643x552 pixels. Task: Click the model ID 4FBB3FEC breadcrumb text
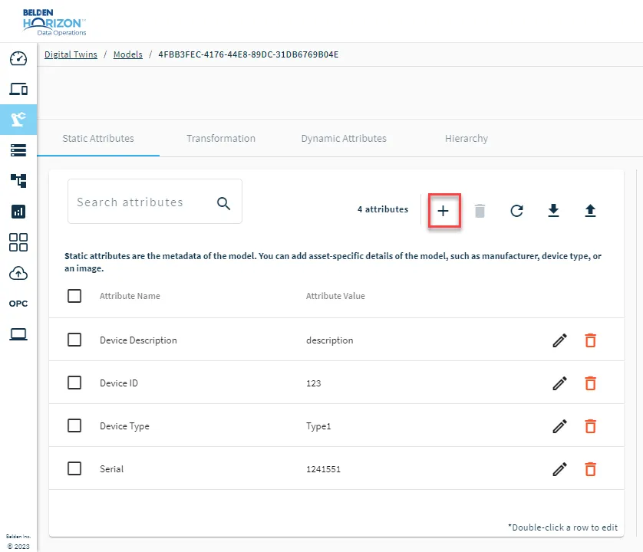(249, 54)
